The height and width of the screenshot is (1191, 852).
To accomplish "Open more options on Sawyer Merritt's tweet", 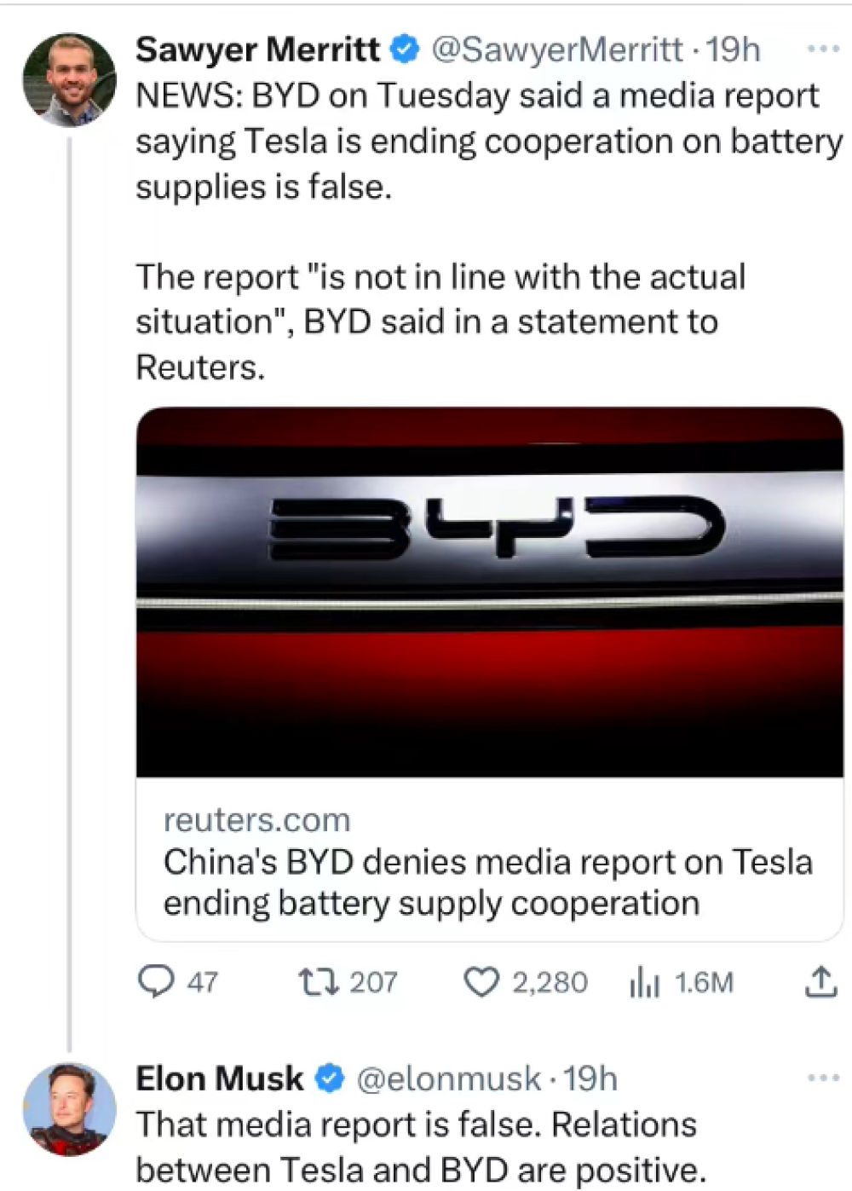I will pos(823,49).
